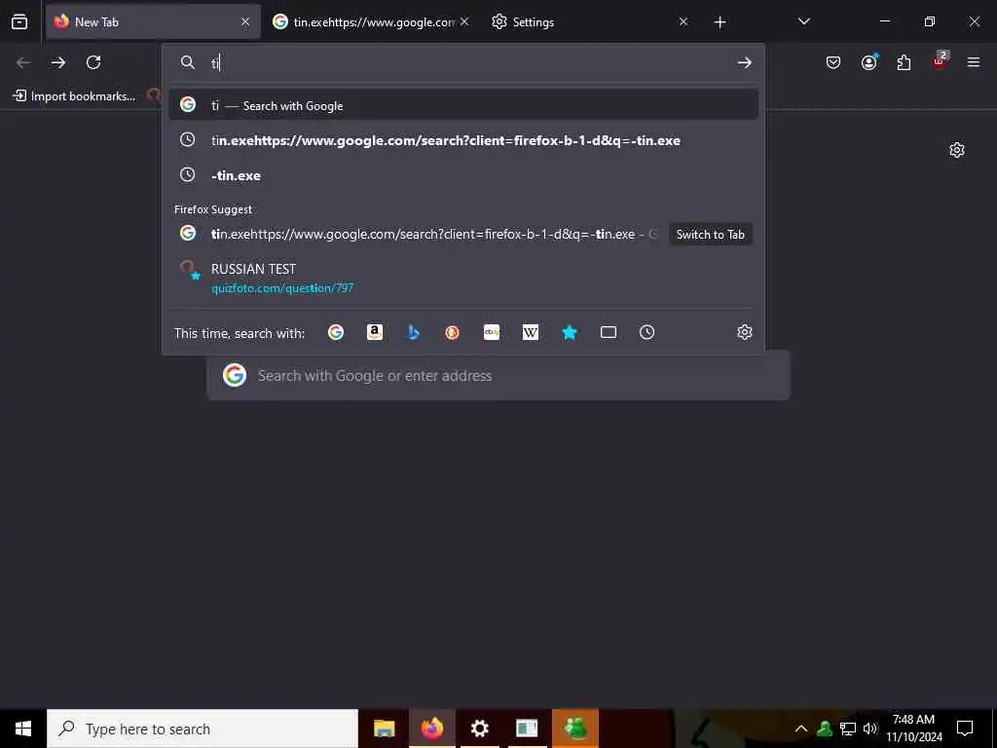
Task: Go forward one page
Action: [58, 62]
